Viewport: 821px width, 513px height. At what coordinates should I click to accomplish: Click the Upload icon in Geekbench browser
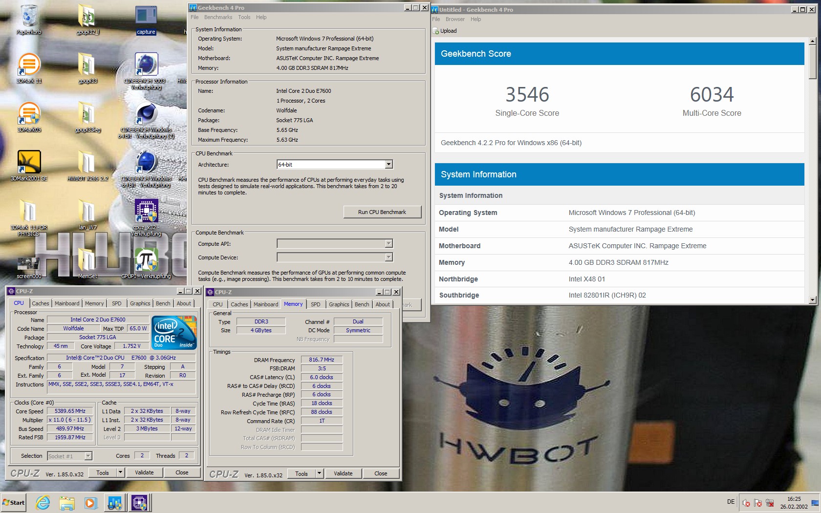[436, 31]
